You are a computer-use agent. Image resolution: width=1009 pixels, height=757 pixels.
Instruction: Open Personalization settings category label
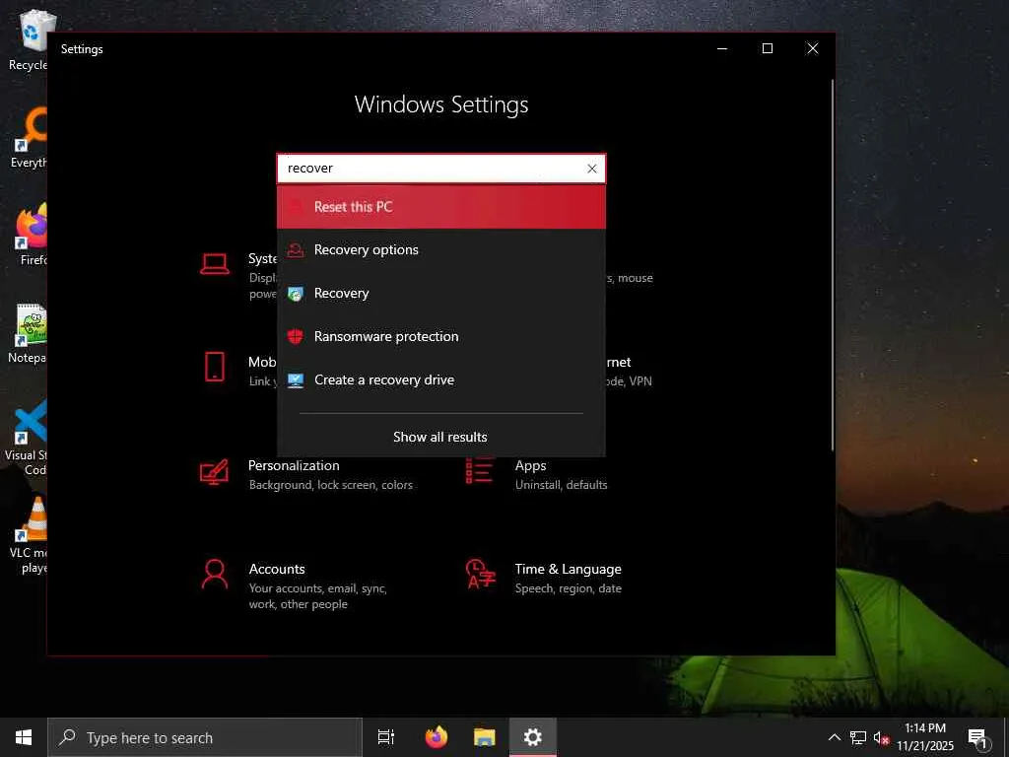[x=294, y=465]
